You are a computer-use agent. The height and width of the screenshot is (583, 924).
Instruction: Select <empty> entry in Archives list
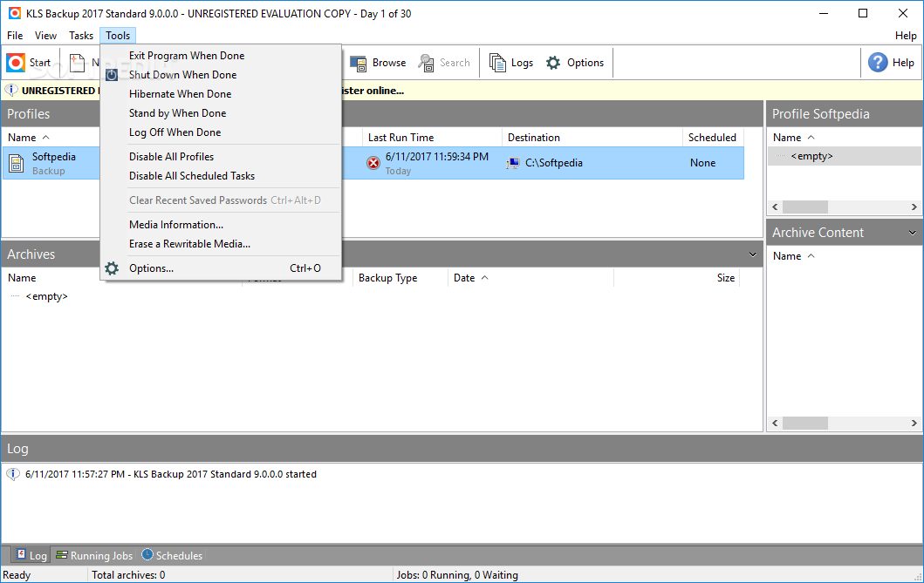46,296
